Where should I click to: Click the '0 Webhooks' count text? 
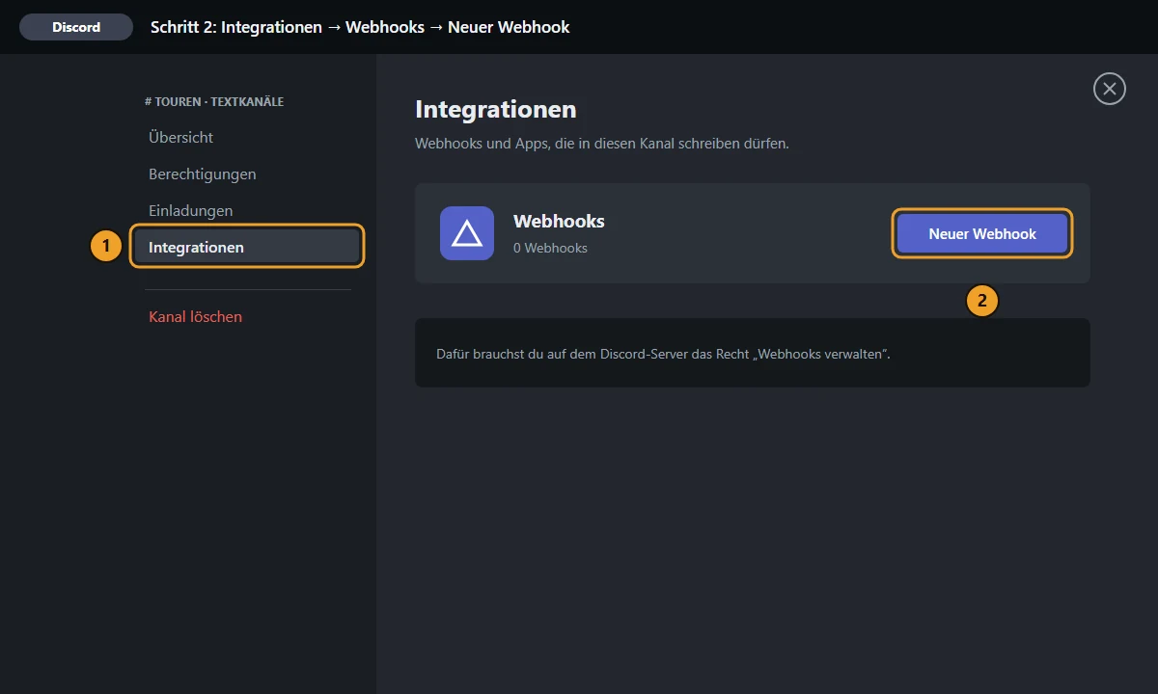coord(550,248)
